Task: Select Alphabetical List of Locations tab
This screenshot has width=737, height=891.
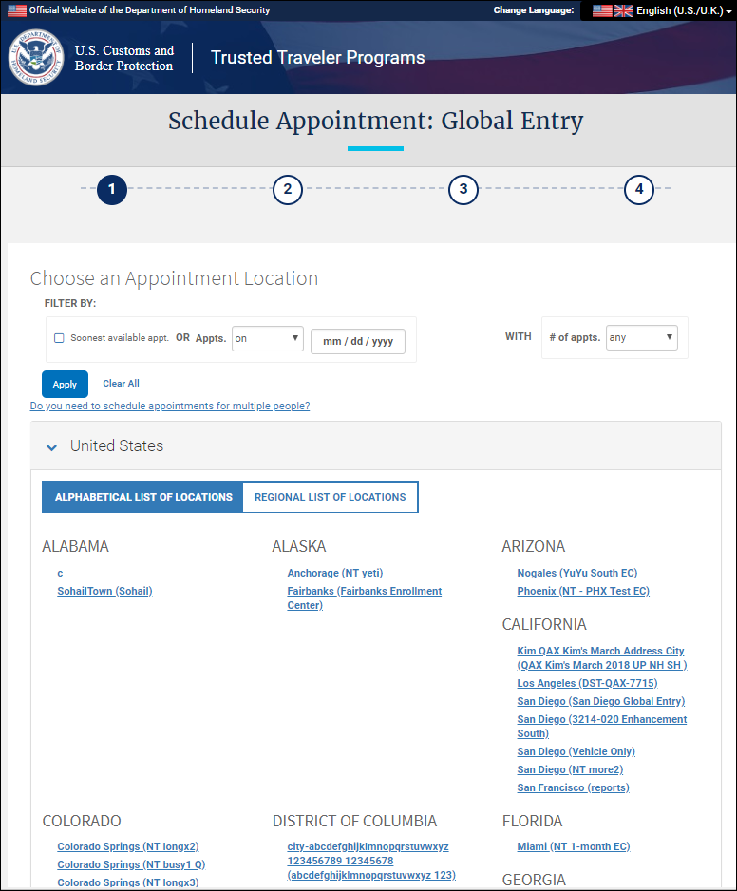Action: tap(142, 497)
